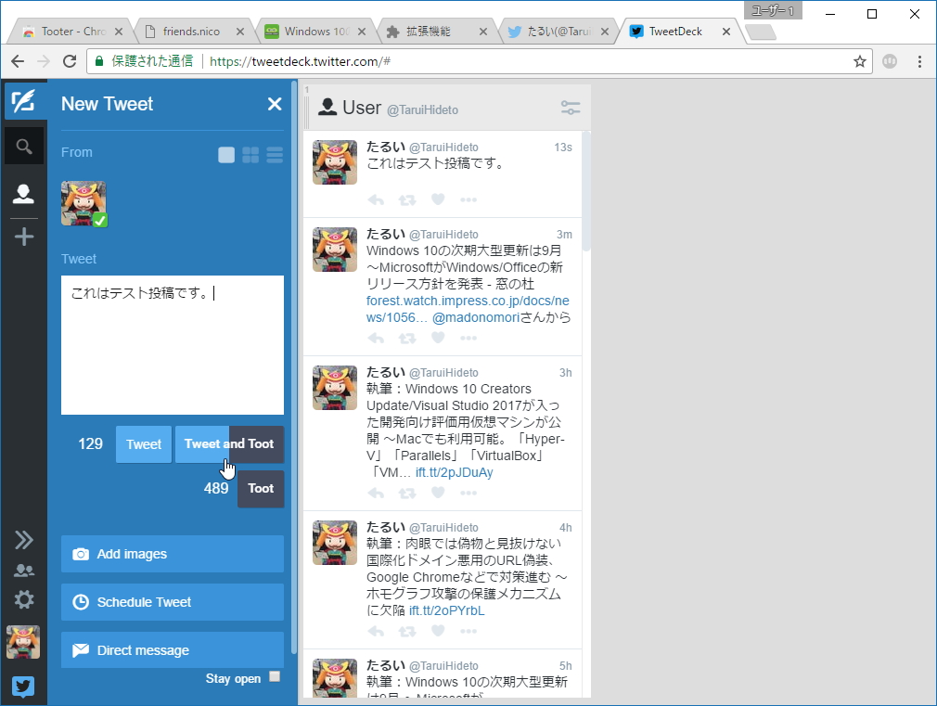Reply to the Windows 10 update tweet
This screenshot has height=706, width=937.
coord(376,338)
